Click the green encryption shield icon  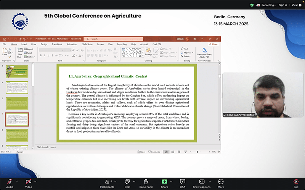252,5
